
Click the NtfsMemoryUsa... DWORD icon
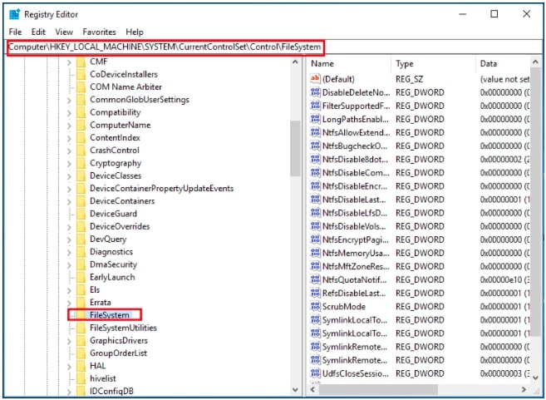(315, 253)
